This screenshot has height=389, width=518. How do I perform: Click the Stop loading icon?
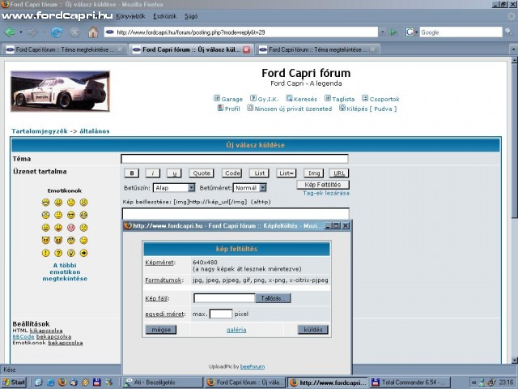[75, 32]
